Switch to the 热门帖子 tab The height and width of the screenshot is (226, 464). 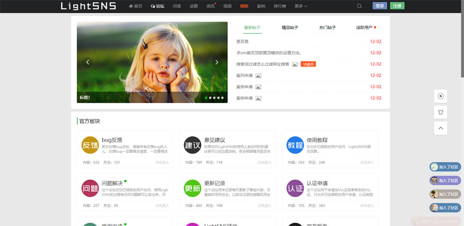327,27
